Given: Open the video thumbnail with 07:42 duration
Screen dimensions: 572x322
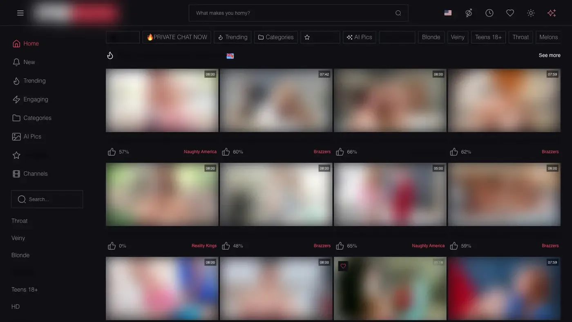Looking at the screenshot, I should (276, 100).
